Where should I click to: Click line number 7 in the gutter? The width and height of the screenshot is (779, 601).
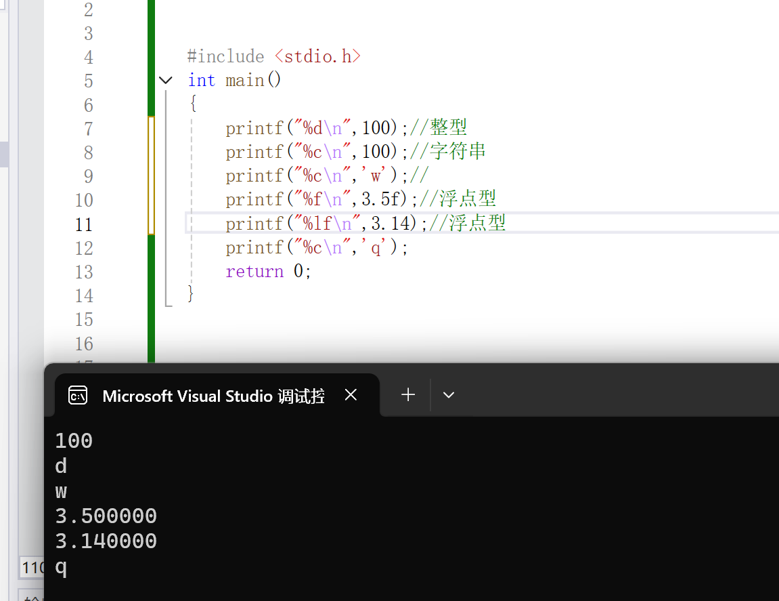(89, 129)
